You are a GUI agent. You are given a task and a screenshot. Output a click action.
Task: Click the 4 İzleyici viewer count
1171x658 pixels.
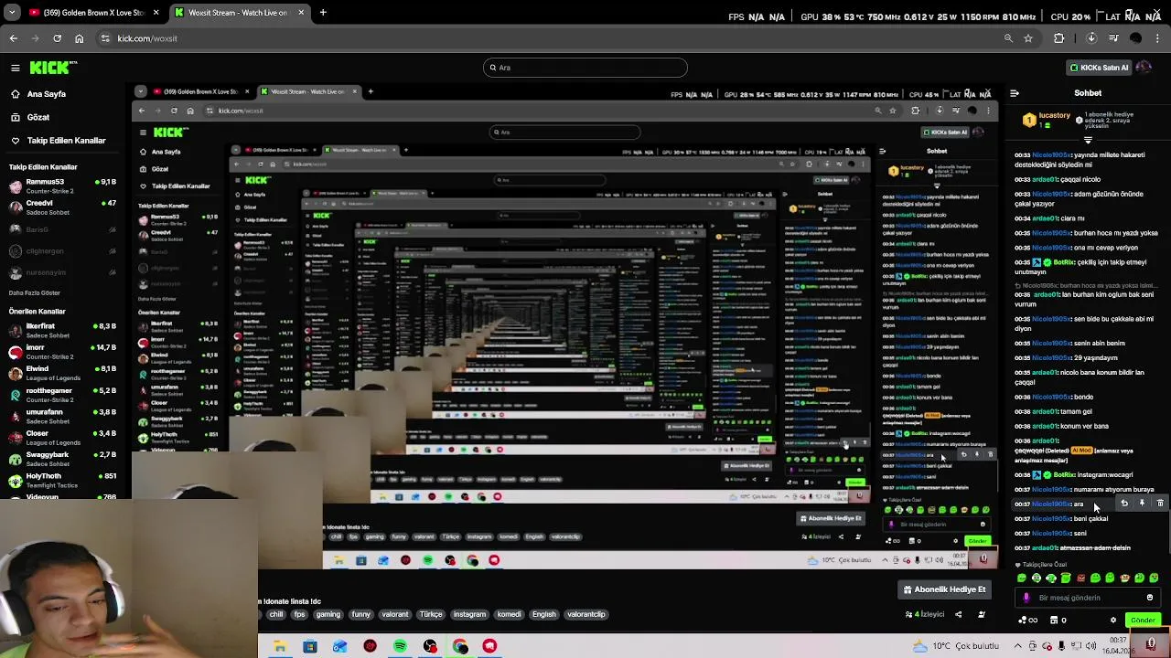(x=927, y=614)
